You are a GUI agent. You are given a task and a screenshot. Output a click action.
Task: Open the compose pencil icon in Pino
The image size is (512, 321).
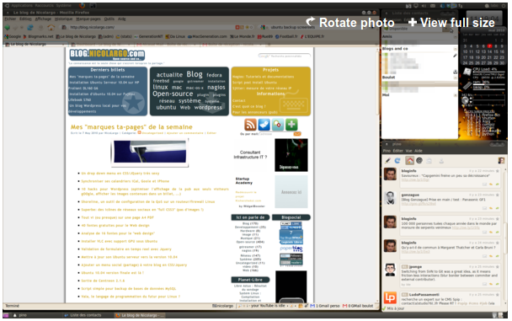point(387,160)
